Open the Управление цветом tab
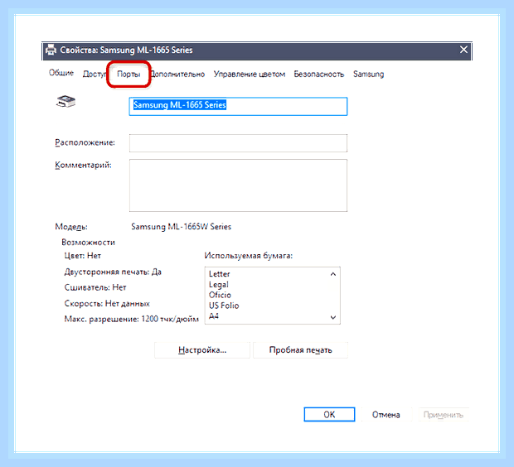This screenshot has height=467, width=514. coord(250,75)
